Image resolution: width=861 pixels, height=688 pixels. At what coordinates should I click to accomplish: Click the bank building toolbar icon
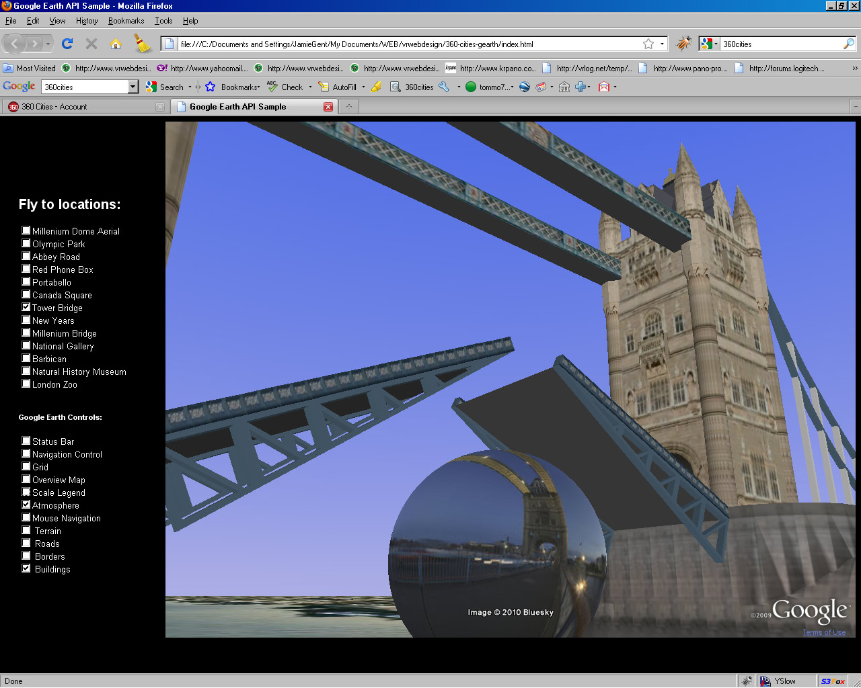pyautogui.click(x=564, y=87)
